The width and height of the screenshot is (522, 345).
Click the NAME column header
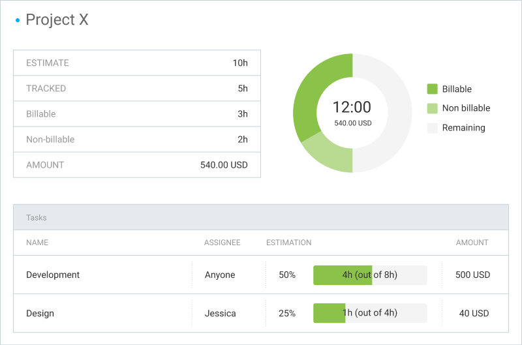37,243
